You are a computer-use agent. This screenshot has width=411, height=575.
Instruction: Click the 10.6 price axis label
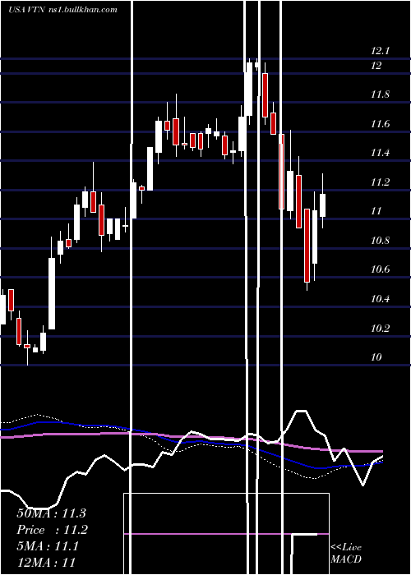[x=380, y=269]
